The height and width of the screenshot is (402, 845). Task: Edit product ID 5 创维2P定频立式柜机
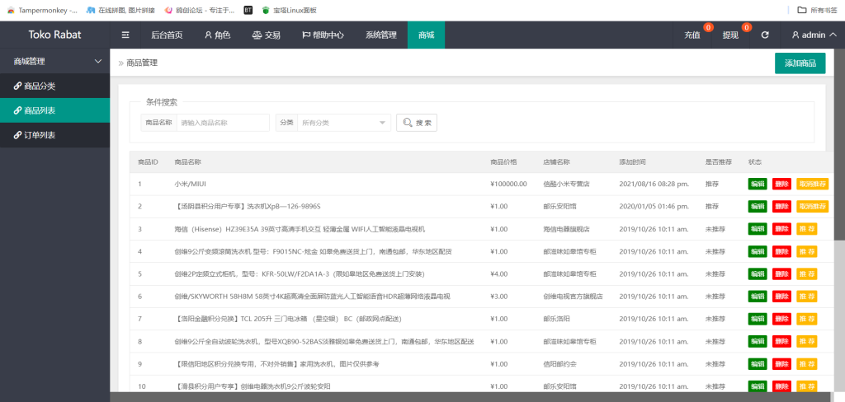tap(758, 274)
